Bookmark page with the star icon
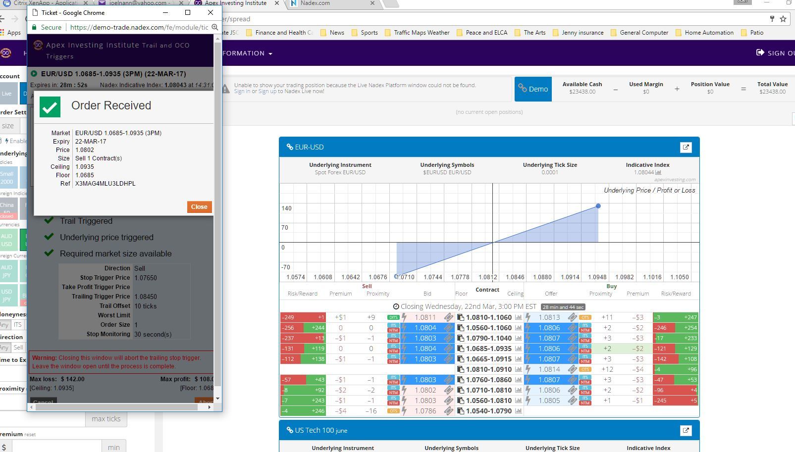The width and height of the screenshot is (795, 452). point(783,19)
